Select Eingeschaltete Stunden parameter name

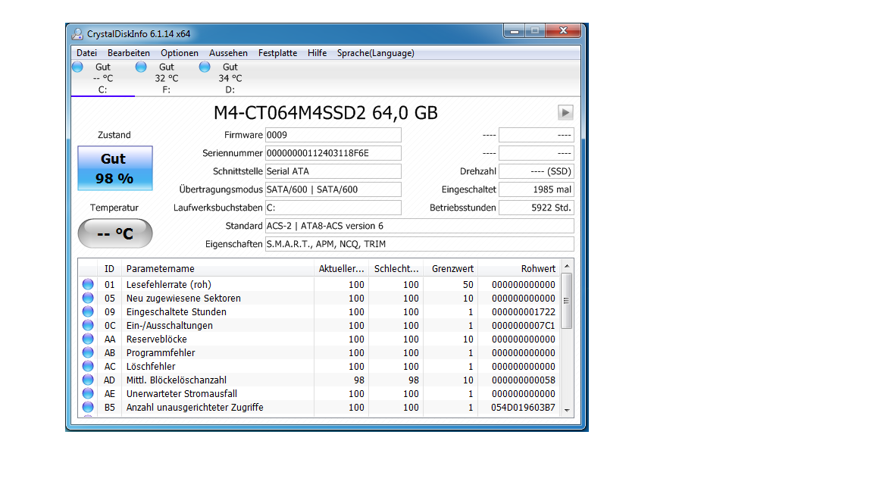pyautogui.click(x=177, y=311)
